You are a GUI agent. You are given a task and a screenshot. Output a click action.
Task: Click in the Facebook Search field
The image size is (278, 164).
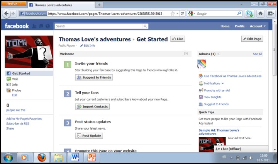coord(98,26)
